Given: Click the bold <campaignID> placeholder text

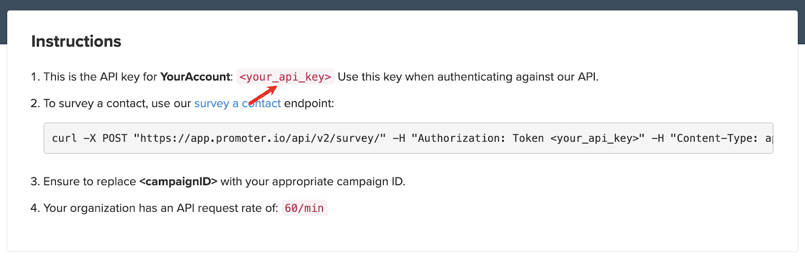Looking at the screenshot, I should pos(178,182).
